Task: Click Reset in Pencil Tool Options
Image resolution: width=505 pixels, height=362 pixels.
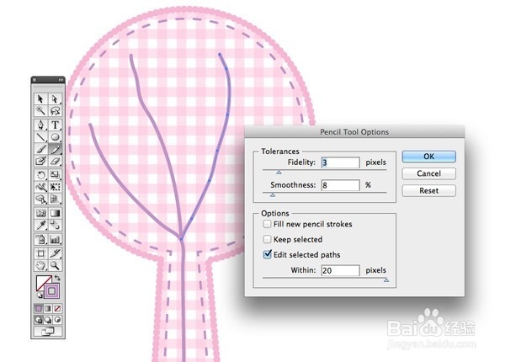Action: 428,190
